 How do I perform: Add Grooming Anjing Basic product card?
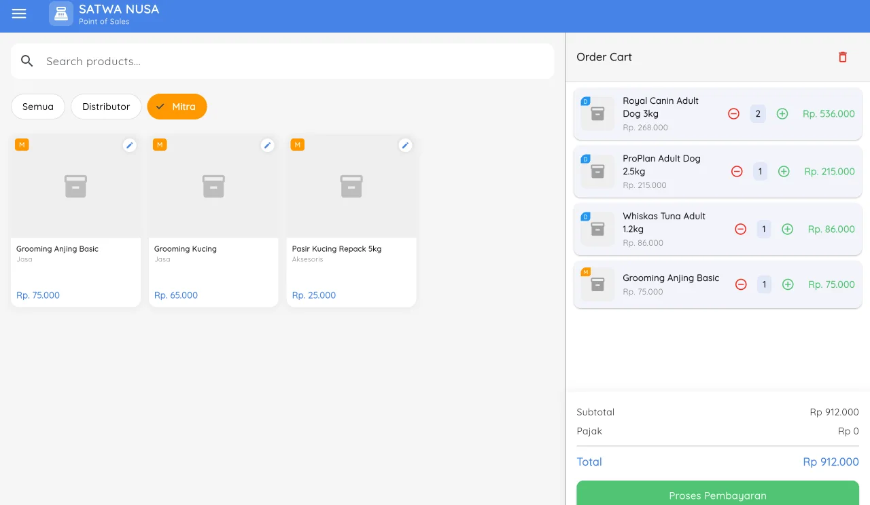(x=75, y=220)
